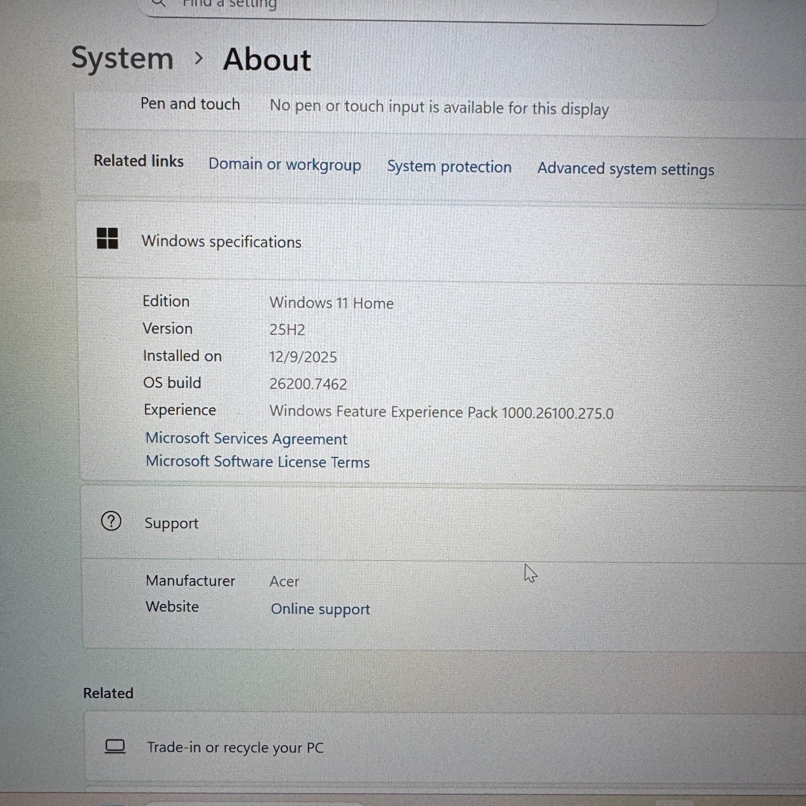Click the laptop icon beside Trade-in
The width and height of the screenshot is (806, 806).
click(x=115, y=746)
